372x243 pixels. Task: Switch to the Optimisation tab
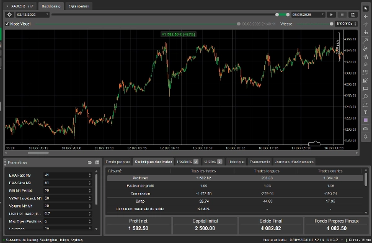click(79, 6)
